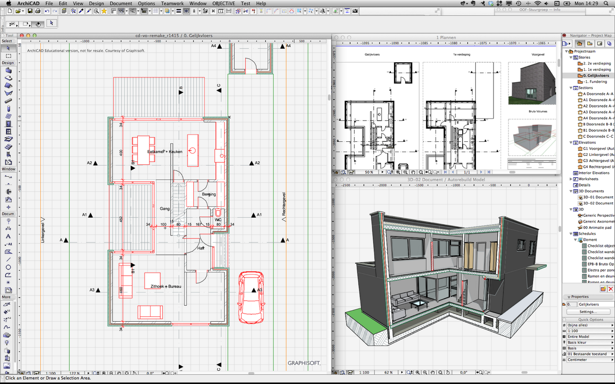Select the Wall tool
Image resolution: width=615 pixels, height=384 pixels.
8,71
